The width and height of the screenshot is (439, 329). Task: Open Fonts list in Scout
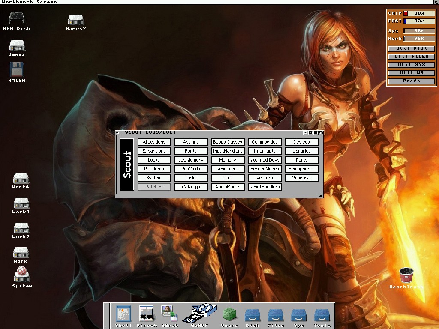[191, 151]
